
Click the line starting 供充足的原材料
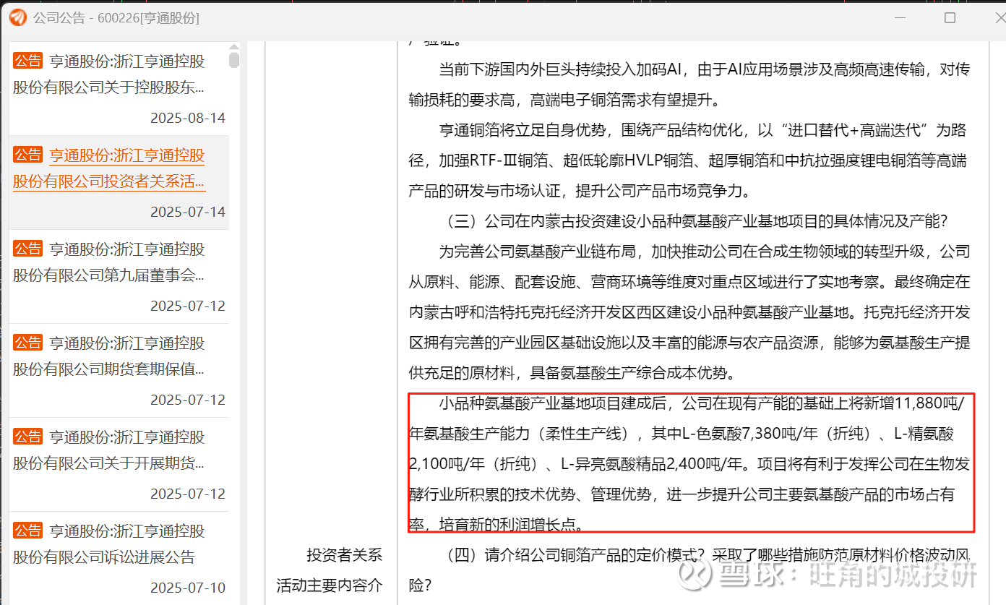click(x=572, y=373)
